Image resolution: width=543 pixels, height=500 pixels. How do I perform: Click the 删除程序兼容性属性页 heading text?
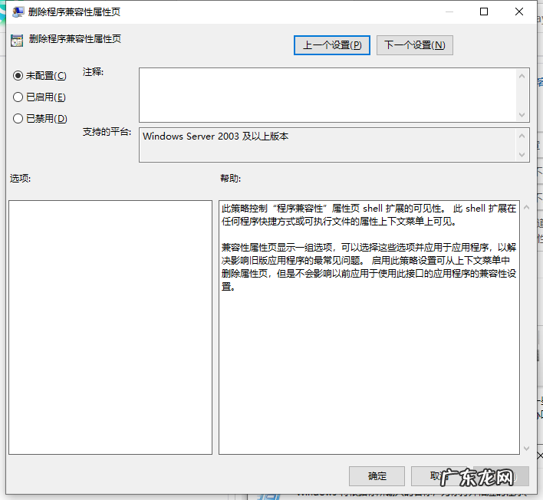(x=75, y=39)
